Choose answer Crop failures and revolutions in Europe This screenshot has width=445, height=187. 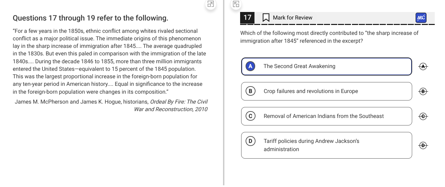326,91
